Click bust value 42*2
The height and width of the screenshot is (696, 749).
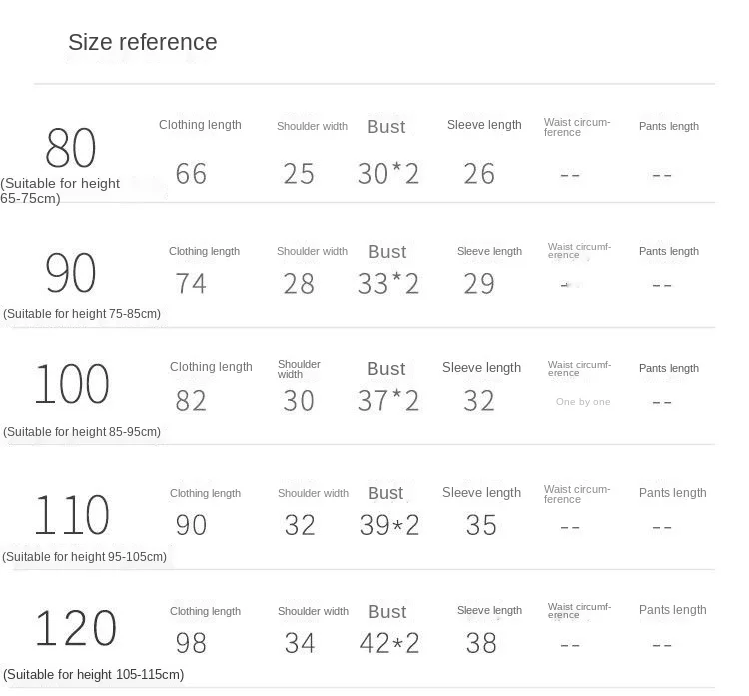[389, 643]
